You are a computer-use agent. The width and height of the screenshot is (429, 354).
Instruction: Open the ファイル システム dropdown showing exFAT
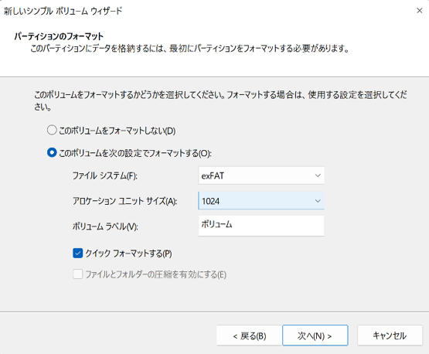pyautogui.click(x=261, y=175)
